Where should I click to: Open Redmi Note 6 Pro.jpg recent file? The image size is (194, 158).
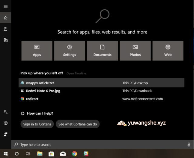102,91
